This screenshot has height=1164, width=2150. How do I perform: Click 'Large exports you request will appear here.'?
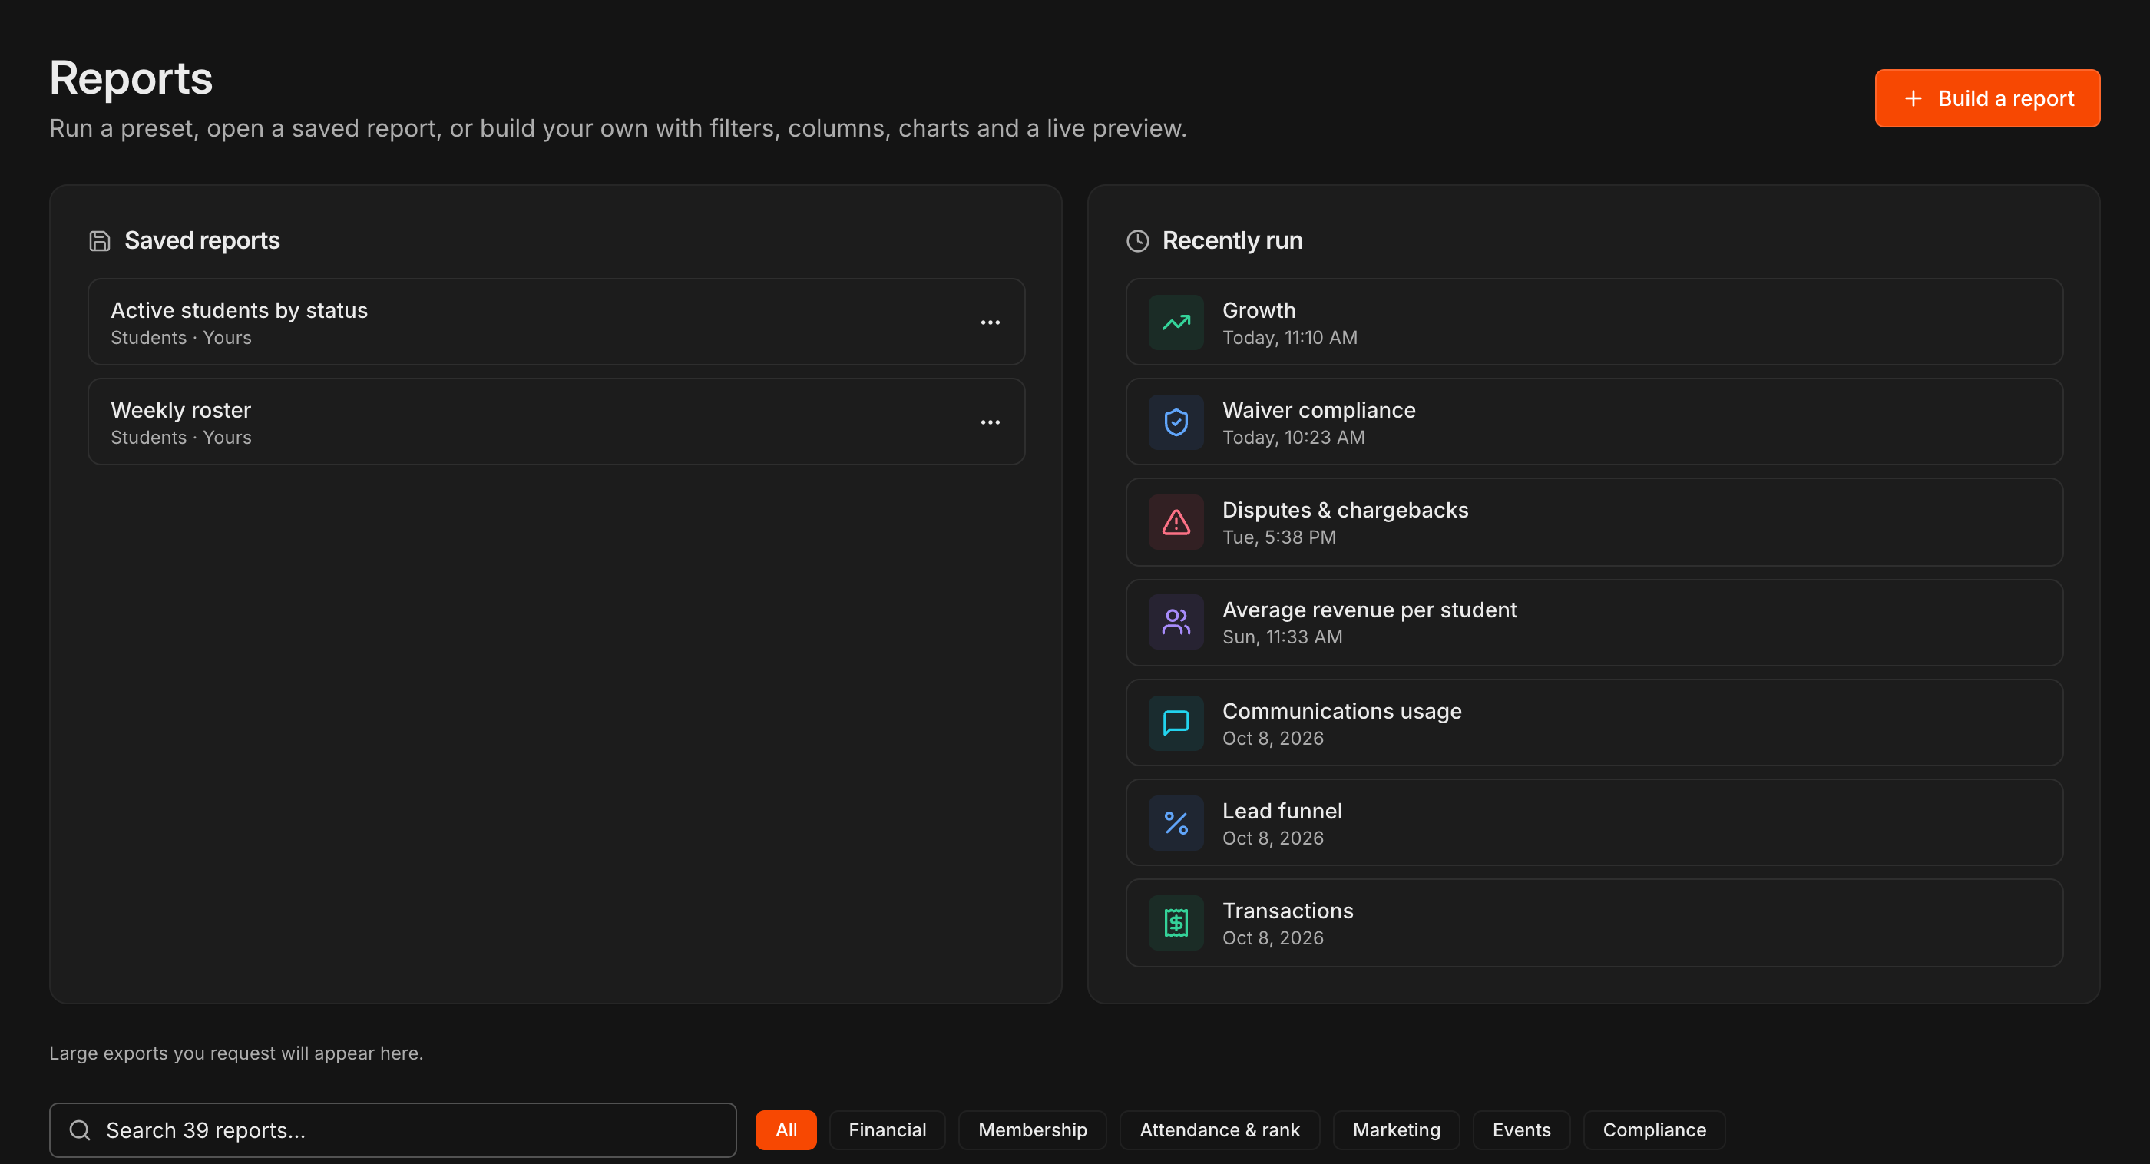click(x=237, y=1053)
